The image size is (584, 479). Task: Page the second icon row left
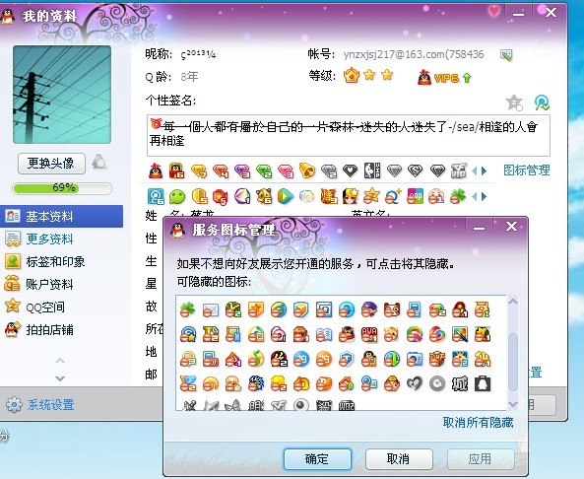tap(474, 196)
